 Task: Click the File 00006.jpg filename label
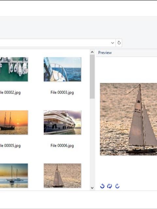[x=62, y=145]
